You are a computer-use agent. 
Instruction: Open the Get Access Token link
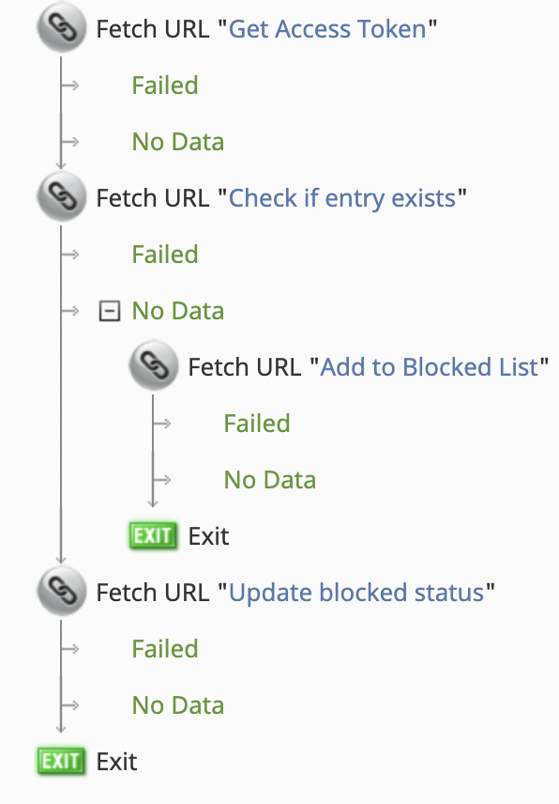(x=327, y=29)
